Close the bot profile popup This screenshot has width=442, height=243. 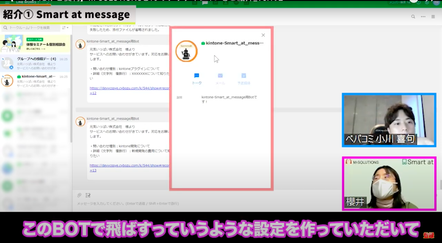click(x=263, y=35)
